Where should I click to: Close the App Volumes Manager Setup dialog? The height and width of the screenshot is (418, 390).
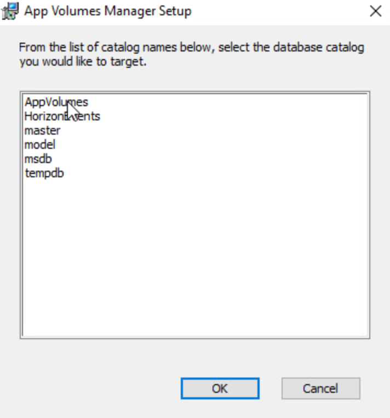click(x=375, y=11)
